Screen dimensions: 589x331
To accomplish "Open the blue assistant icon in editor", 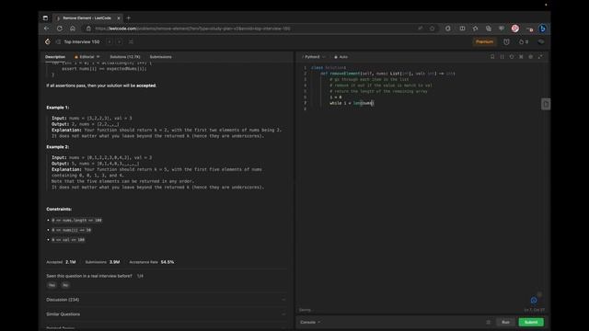I will click(x=534, y=301).
